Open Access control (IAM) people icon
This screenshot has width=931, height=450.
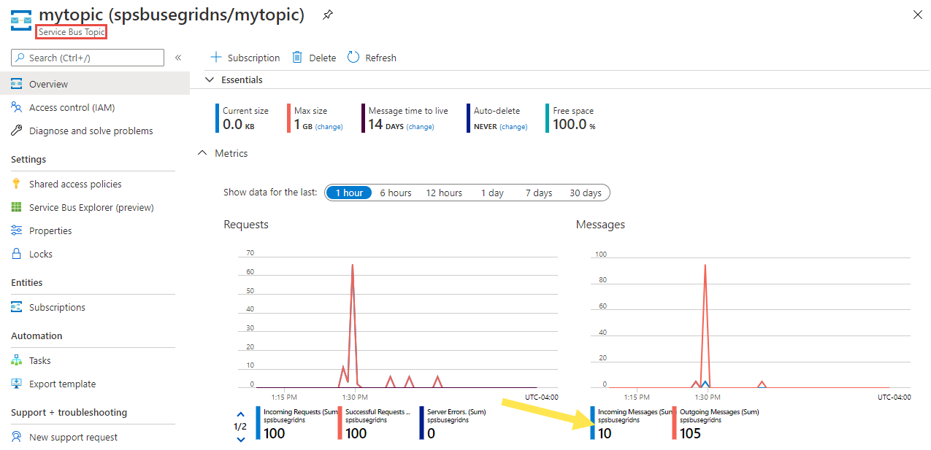pyautogui.click(x=16, y=107)
